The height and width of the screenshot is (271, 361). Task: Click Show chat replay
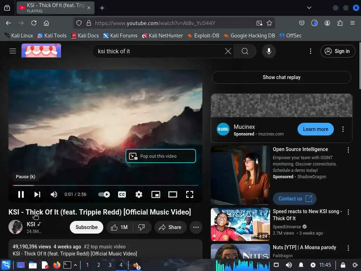coord(282,77)
